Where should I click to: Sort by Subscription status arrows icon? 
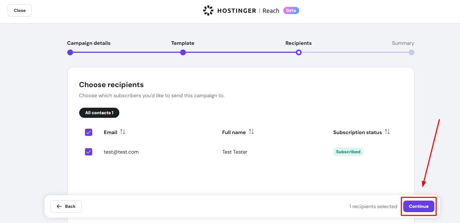tap(387, 132)
